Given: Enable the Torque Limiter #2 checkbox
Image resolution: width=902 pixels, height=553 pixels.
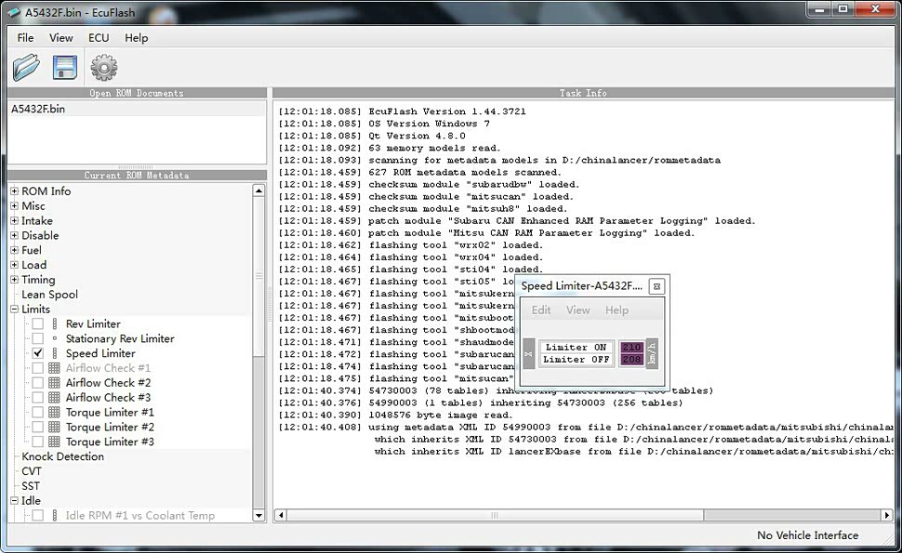Looking at the screenshot, I should 38,428.
